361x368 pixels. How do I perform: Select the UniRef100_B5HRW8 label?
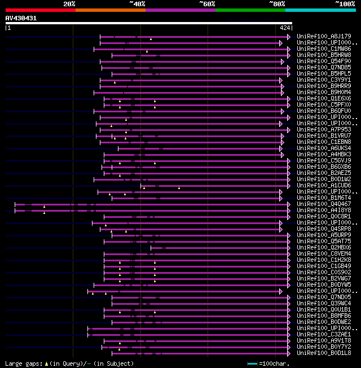coord(324,55)
